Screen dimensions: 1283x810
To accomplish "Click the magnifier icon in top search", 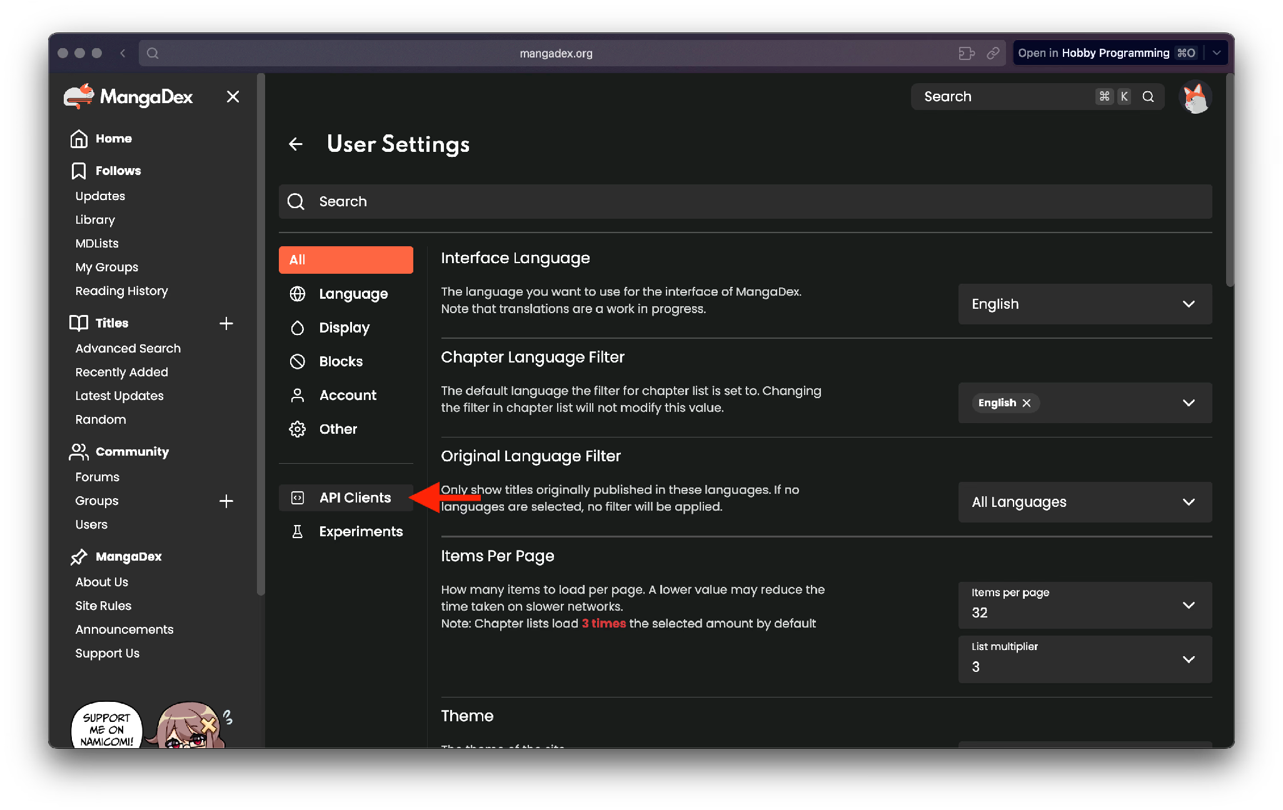I will tap(1148, 97).
